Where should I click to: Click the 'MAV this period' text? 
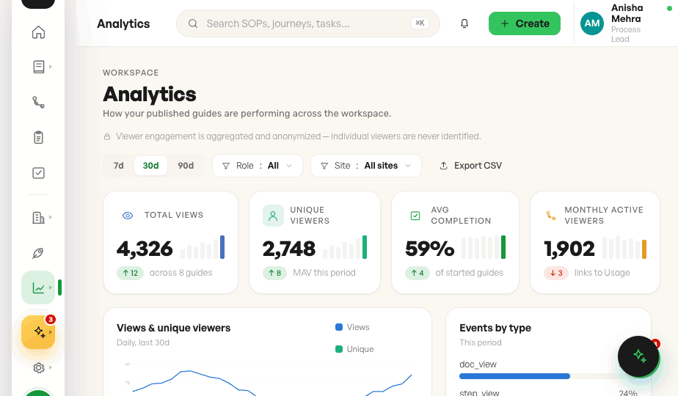coord(324,273)
